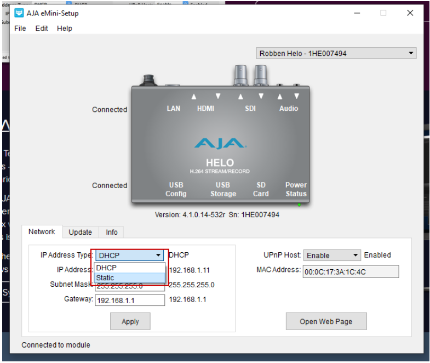Click the AJA logo on the device image
Image resolution: width=430 pixels, height=363 pixels.
[x=221, y=143]
